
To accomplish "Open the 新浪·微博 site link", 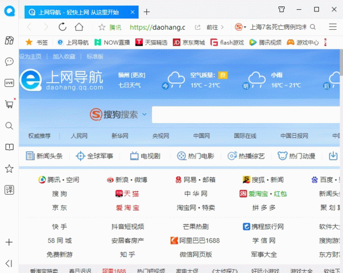I will pos(127,180).
